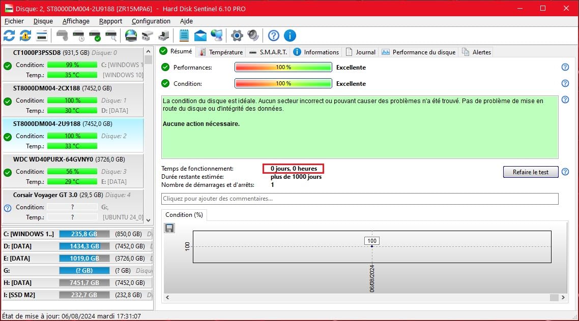Open the Fichier menu
The width and height of the screenshot is (579, 321).
click(x=14, y=21)
